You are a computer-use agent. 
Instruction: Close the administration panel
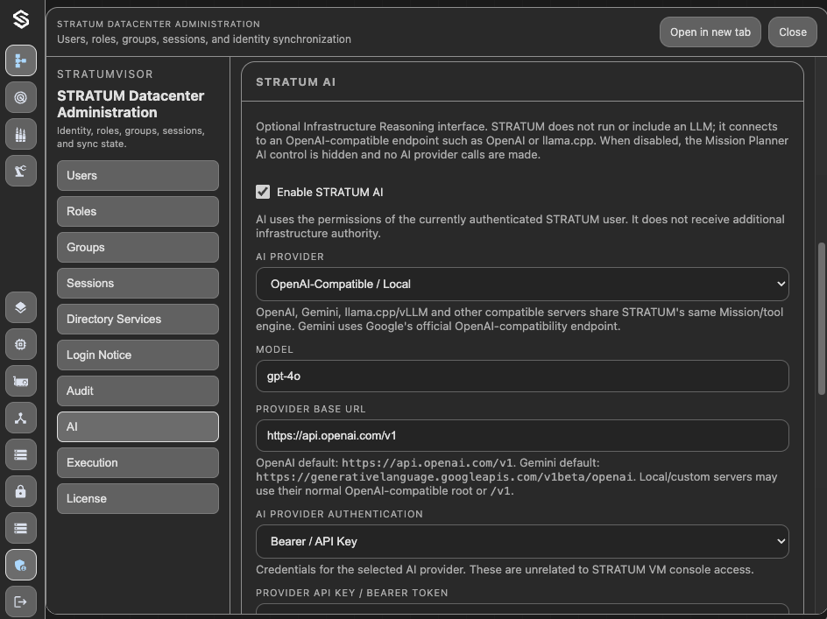coord(792,32)
